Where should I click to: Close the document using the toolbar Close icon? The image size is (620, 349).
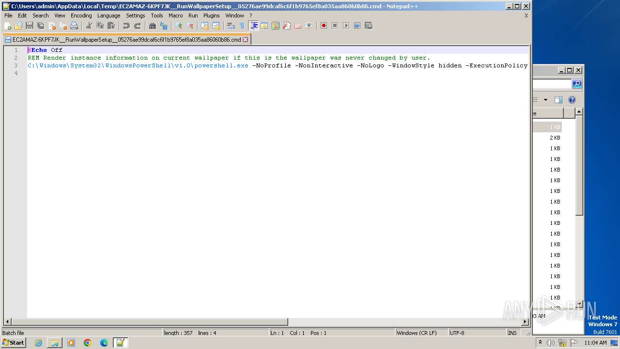pyautogui.click(x=52, y=26)
